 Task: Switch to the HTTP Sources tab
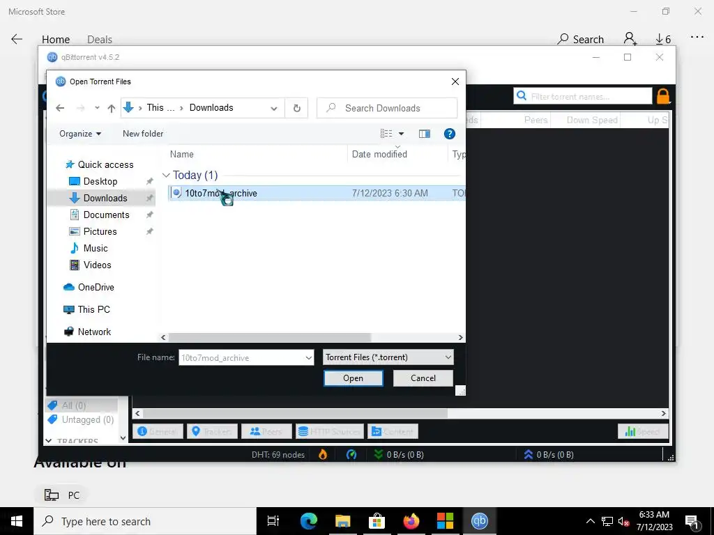330,431
